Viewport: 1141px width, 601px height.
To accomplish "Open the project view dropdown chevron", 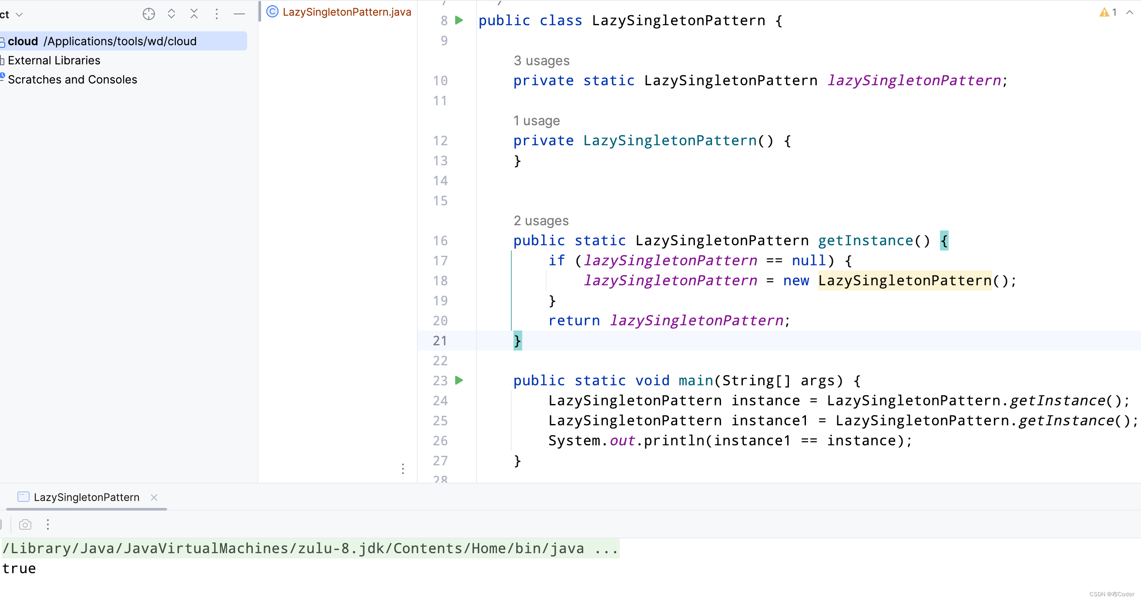I will [19, 15].
